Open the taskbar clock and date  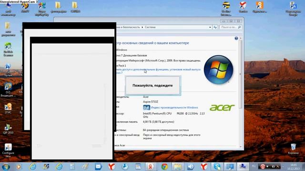click(294, 167)
